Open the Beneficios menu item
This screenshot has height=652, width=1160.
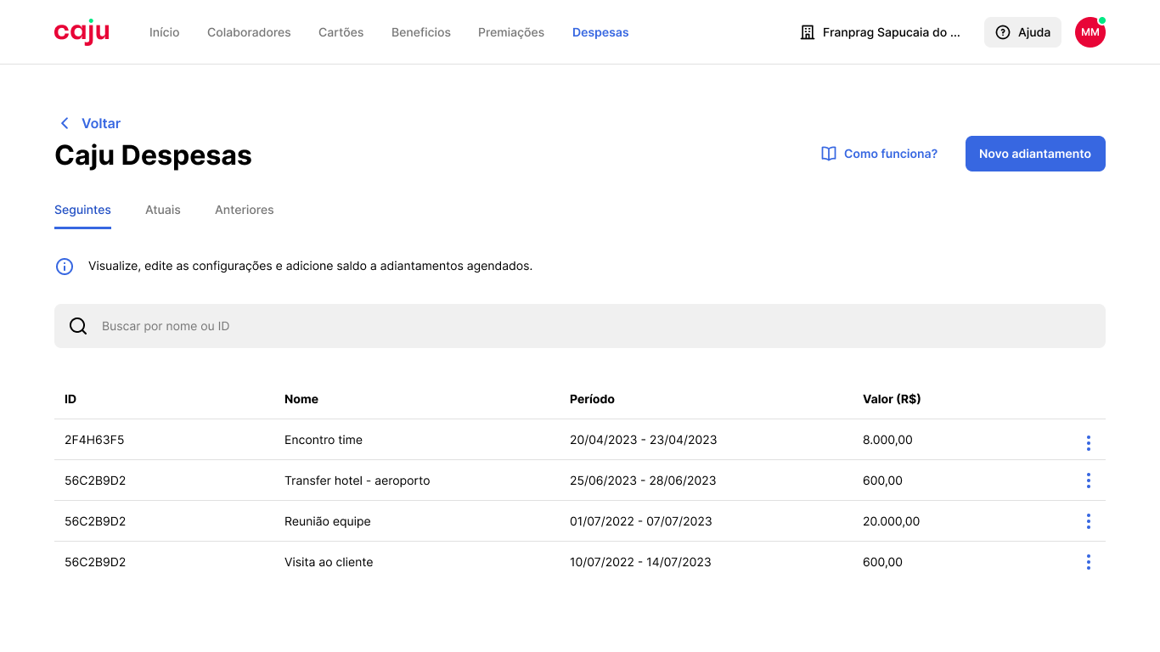(421, 32)
